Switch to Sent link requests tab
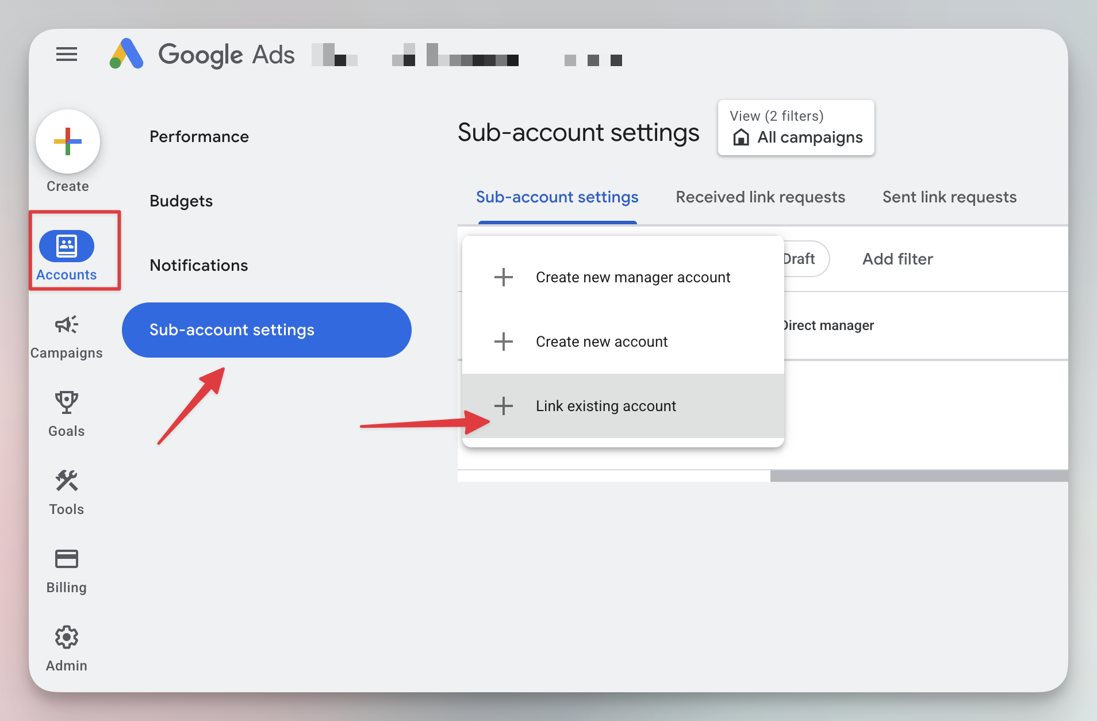Screen dimensions: 1097x721 pos(950,197)
